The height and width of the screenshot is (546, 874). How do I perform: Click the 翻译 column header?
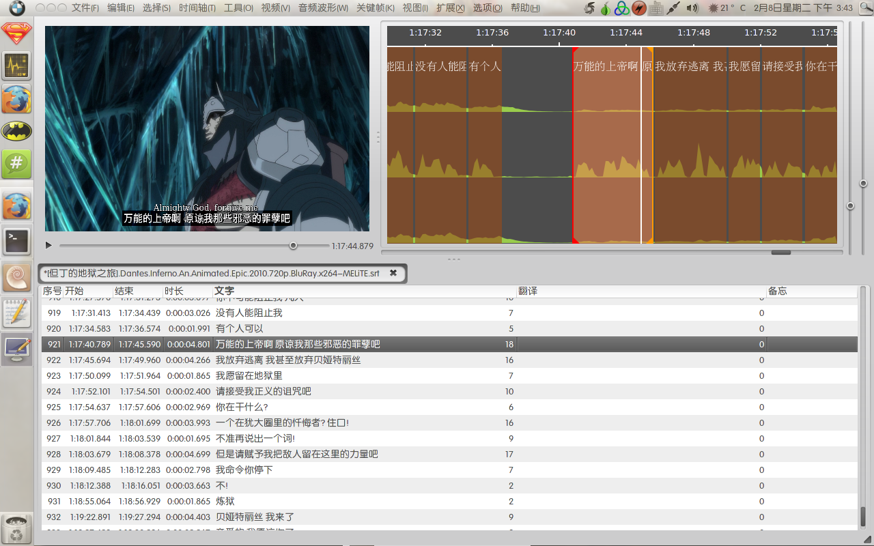point(641,291)
